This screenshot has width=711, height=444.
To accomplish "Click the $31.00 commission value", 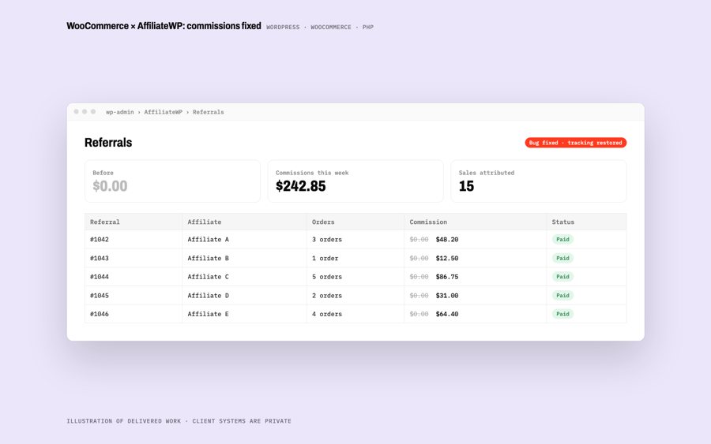I will (447, 296).
